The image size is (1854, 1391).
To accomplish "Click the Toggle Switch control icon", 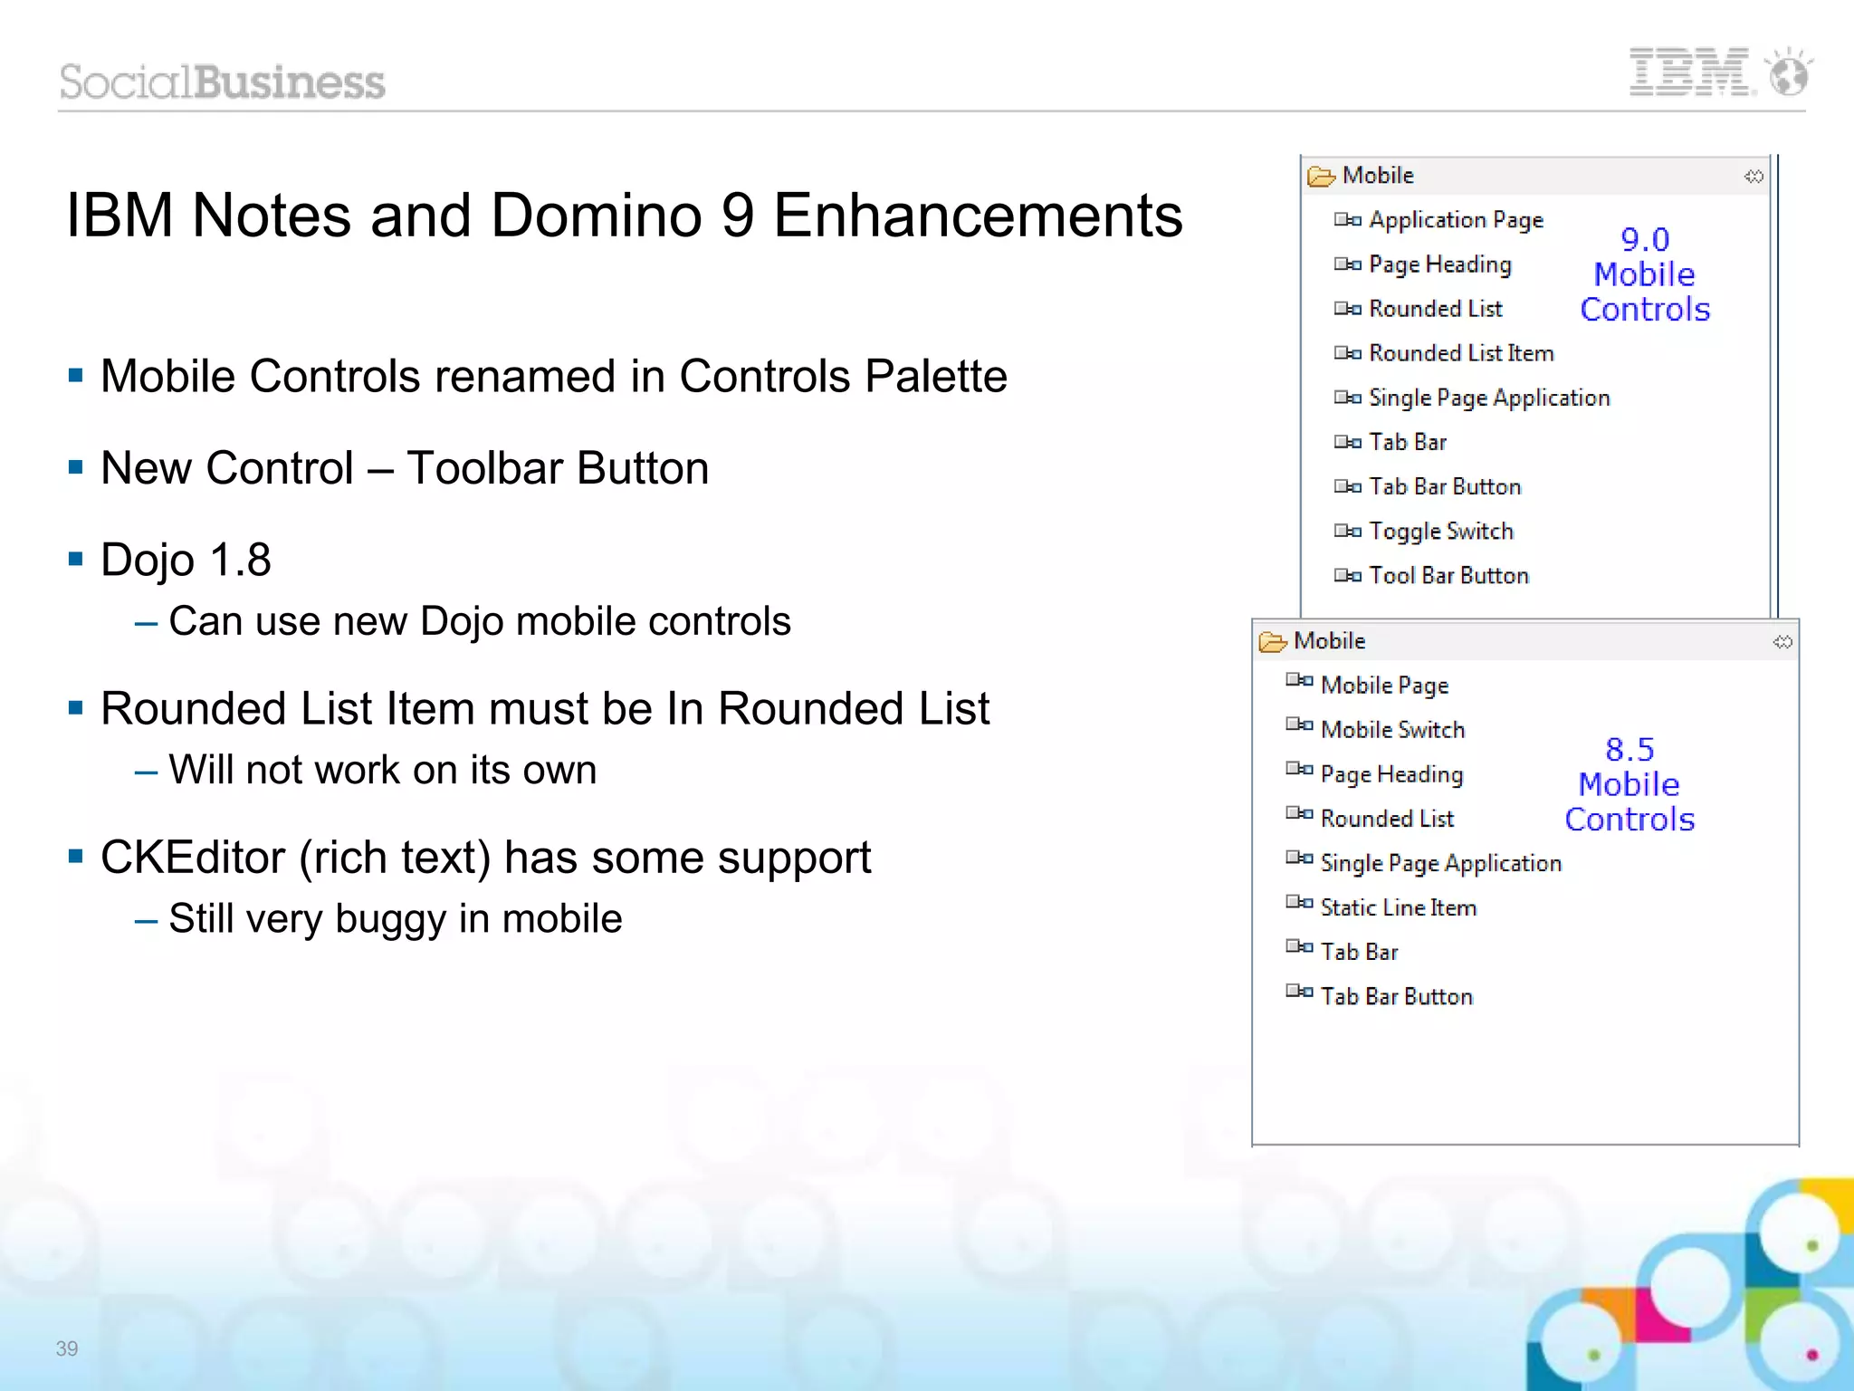I will pyautogui.click(x=1347, y=530).
